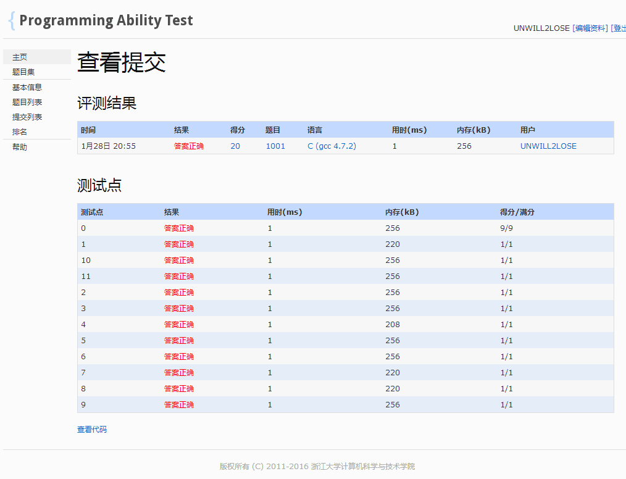The width and height of the screenshot is (626, 479).
Task: Click the red 答案正确 in 评测结果 row
Action: [189, 146]
